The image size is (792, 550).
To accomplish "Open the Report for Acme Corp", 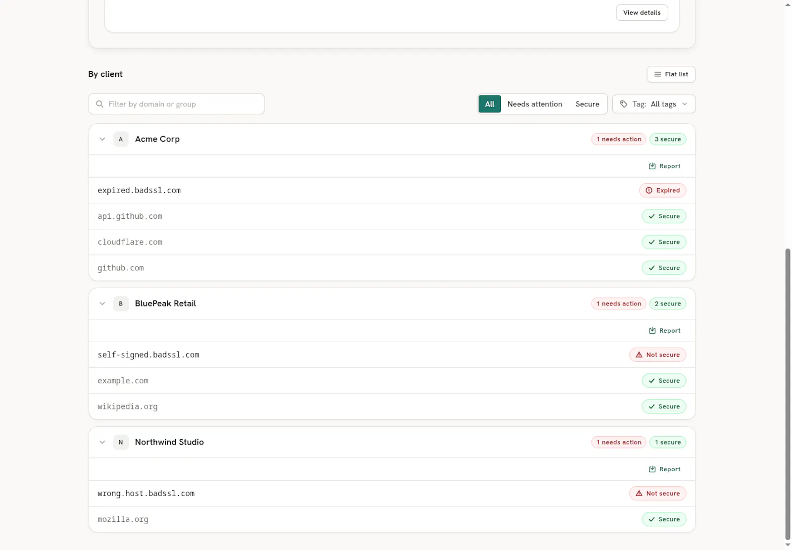I will click(x=664, y=166).
